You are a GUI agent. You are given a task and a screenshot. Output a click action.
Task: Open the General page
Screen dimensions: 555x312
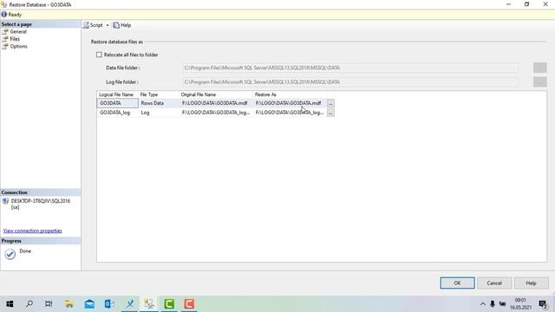pos(18,31)
